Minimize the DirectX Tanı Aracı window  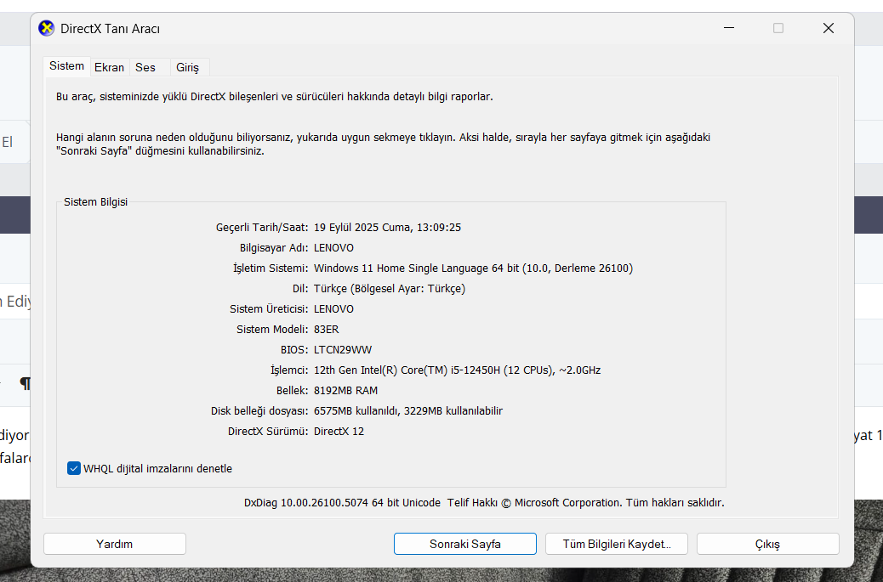tap(729, 28)
